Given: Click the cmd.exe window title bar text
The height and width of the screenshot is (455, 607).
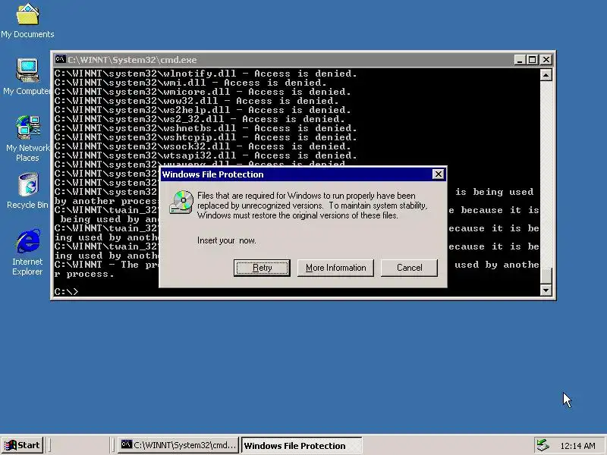Looking at the screenshot, I should pos(132,60).
